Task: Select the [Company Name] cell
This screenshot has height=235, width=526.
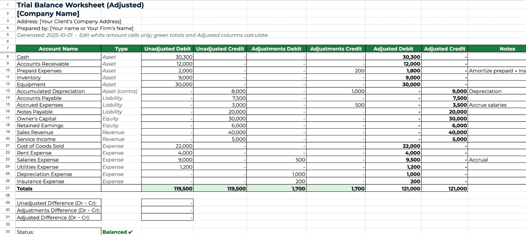Action: pyautogui.click(x=48, y=14)
